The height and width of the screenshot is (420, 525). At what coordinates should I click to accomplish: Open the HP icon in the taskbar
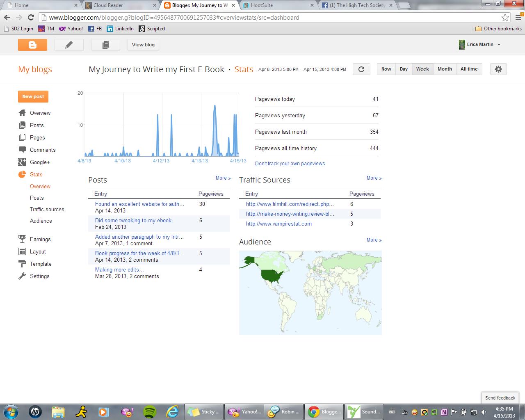pyautogui.click(x=36, y=411)
